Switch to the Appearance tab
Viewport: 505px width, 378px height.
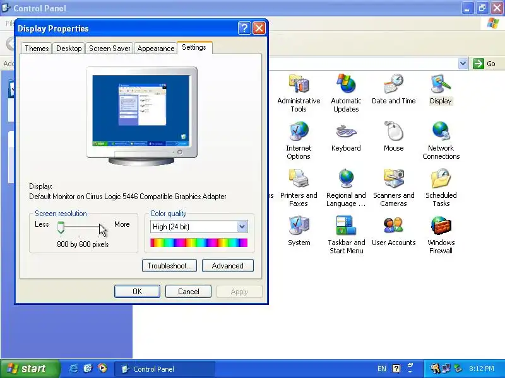coord(155,49)
